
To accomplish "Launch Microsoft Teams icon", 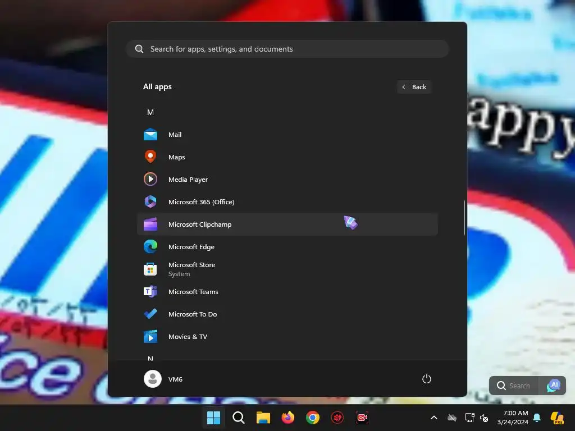I will tap(150, 292).
